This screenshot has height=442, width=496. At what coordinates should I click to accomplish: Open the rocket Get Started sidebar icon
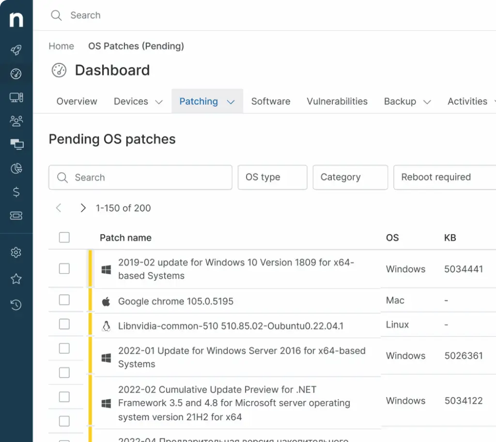click(x=16, y=50)
